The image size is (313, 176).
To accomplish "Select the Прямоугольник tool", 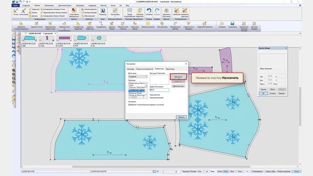I will coord(148,25).
